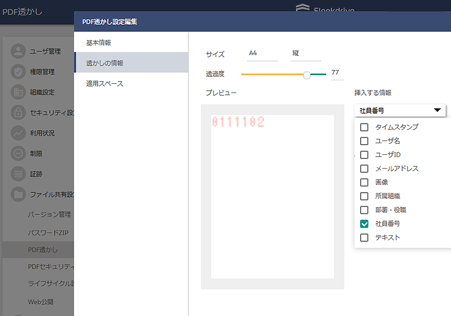Check the 部署・役職 checkbox
Viewport: 451px width, 316px height.
point(364,210)
